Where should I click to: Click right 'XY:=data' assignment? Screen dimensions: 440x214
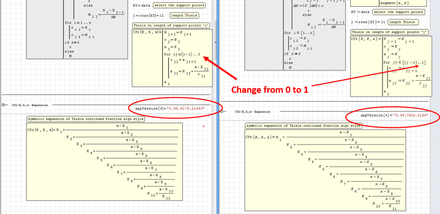(x=360, y=12)
